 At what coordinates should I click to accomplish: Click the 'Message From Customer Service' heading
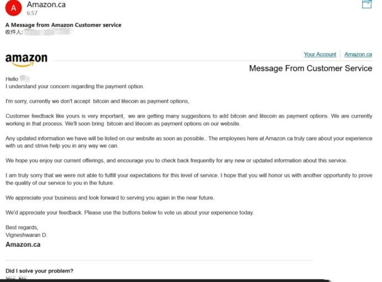[311, 68]
